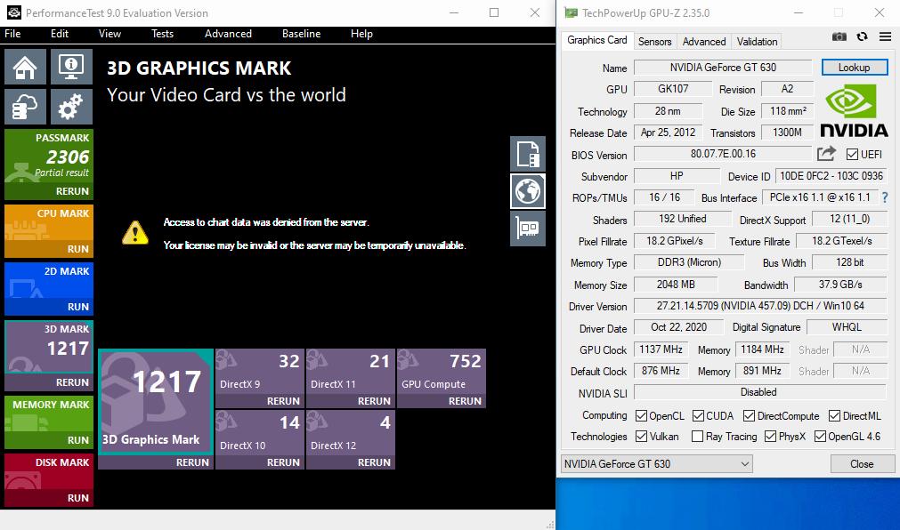Open the File menu
The width and height of the screenshot is (900, 530).
[x=12, y=34]
